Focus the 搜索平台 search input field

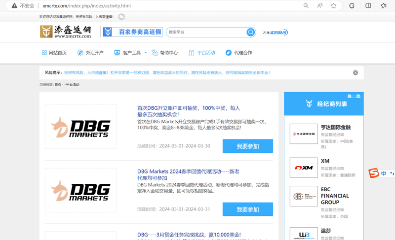click(206, 32)
